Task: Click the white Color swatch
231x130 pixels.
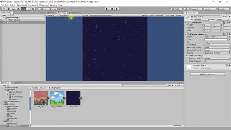Action: point(216,39)
